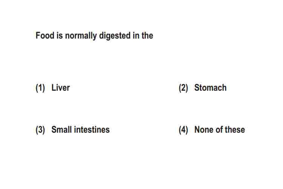Screen dimensions: 283x189
Task: Click the word normally in the question
Action: [x=81, y=36]
